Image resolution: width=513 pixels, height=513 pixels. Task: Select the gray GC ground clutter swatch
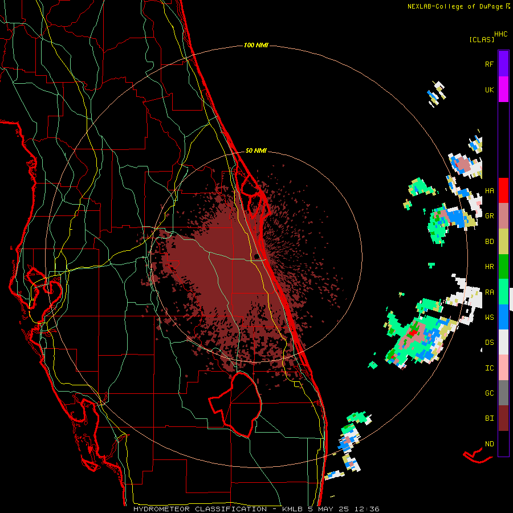tap(503, 393)
